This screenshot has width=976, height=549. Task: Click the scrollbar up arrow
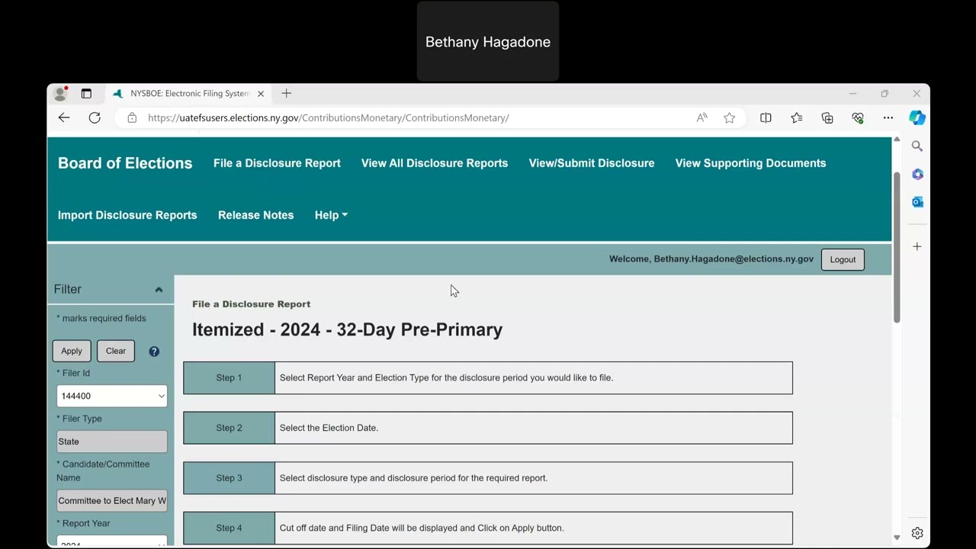tap(897, 140)
